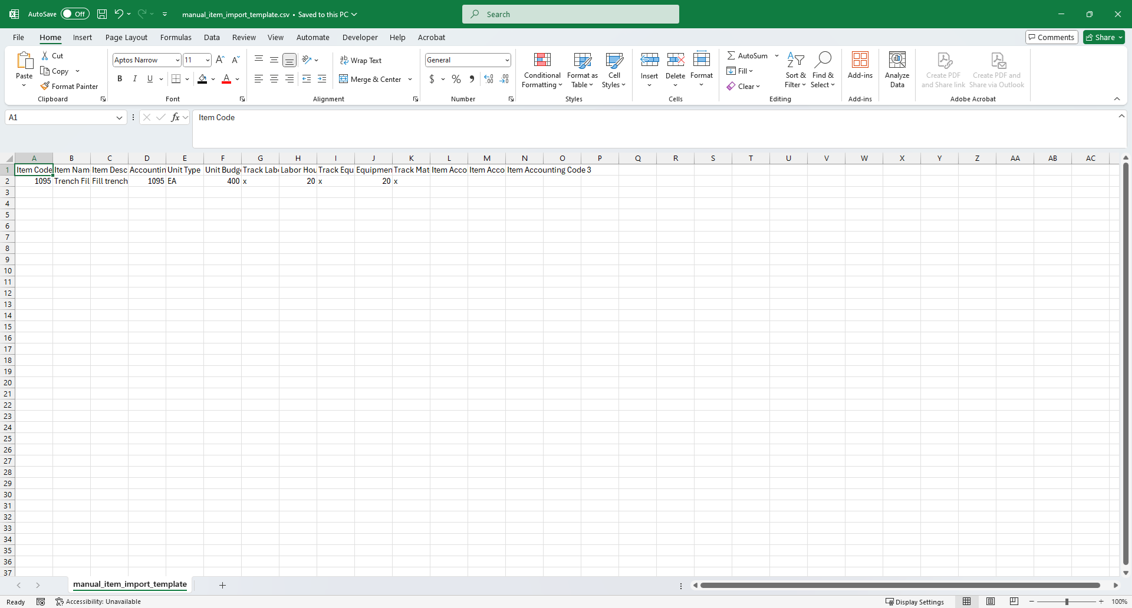Image resolution: width=1132 pixels, height=608 pixels.
Task: Click the Save disk icon
Action: [102, 14]
